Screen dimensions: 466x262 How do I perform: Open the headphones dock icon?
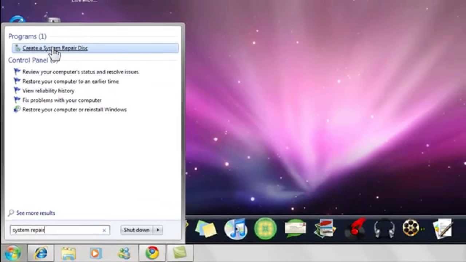click(x=384, y=229)
